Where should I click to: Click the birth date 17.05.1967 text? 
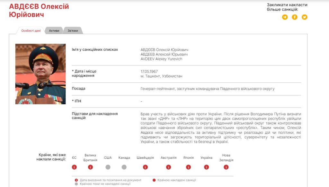coord(149,72)
